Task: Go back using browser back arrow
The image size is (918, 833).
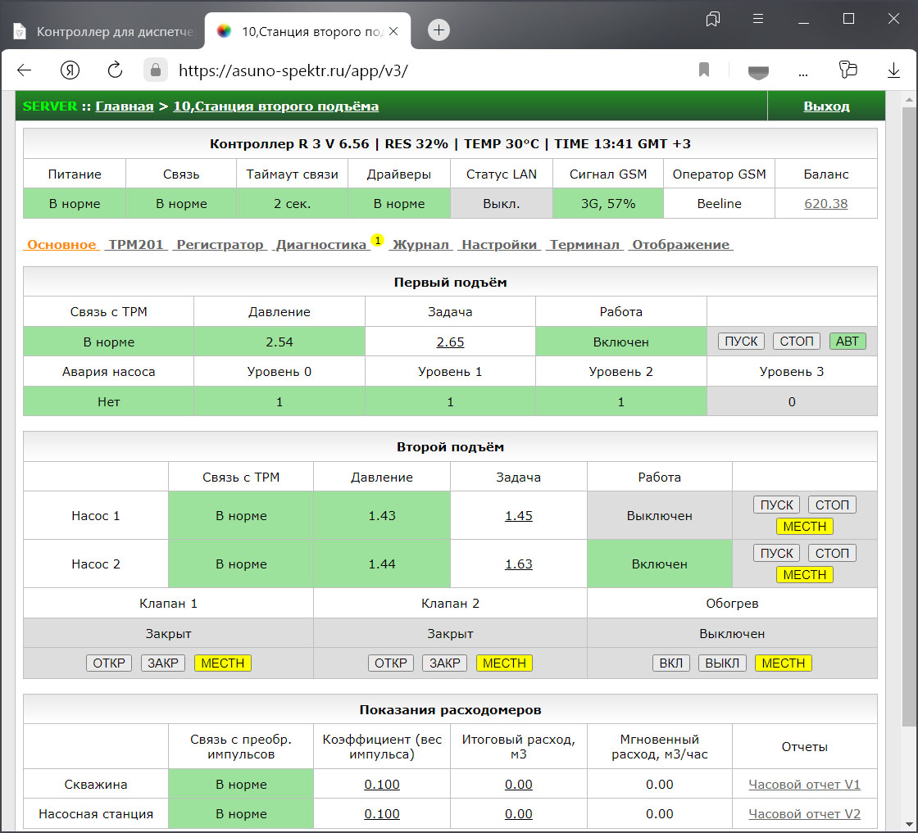Action: click(24, 70)
